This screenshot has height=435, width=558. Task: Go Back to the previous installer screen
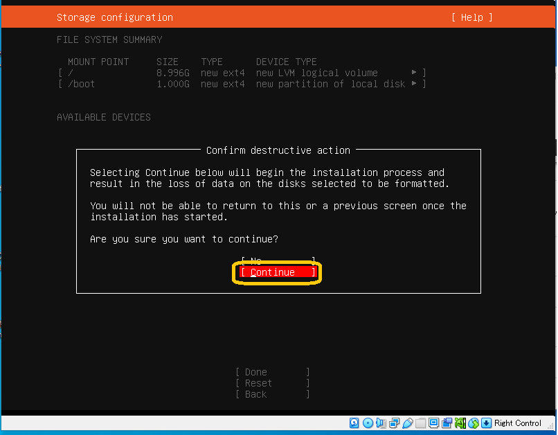pyautogui.click(x=272, y=394)
